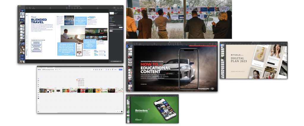Toggle the Title checkbox in Keynote's Format panel
Viewport: 304px width, 126px height.
[x=110, y=18]
